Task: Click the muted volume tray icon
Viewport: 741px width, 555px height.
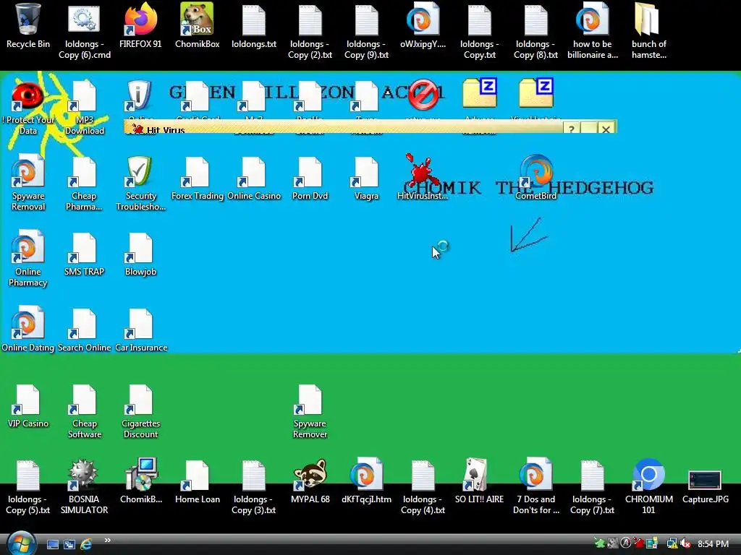Action: click(685, 543)
